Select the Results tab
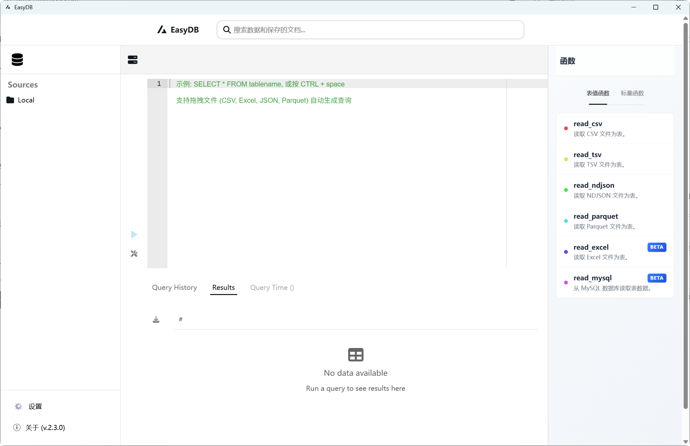Screen dimensions: 690x446 point(223,287)
